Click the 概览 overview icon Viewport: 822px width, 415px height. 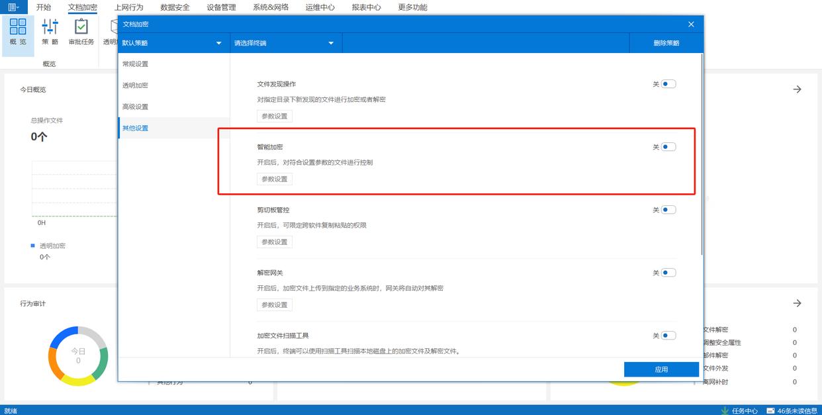pyautogui.click(x=18, y=32)
